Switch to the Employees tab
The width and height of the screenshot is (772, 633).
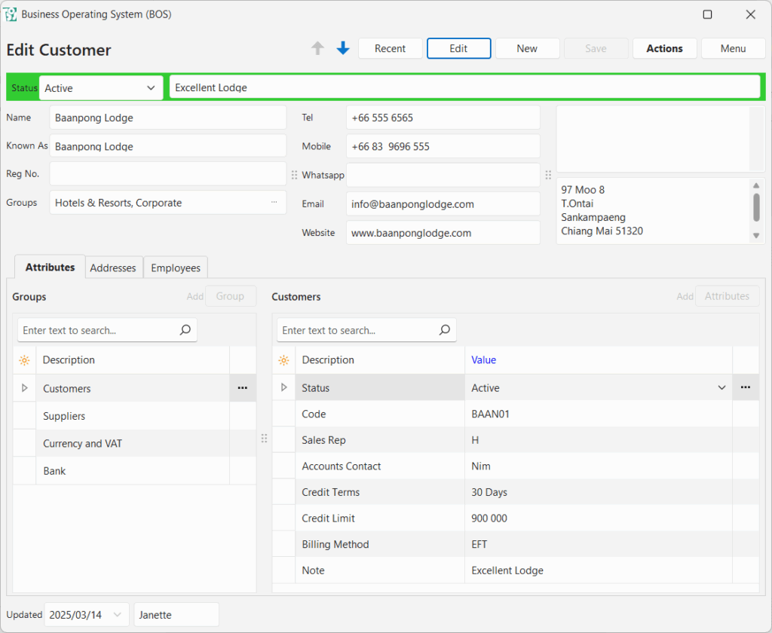[176, 268]
